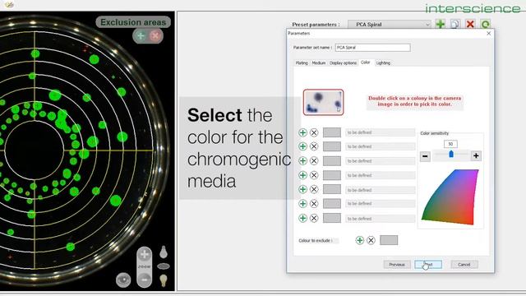Decrease color sensitivity with minus button
The image size is (526, 296).
coord(425,156)
